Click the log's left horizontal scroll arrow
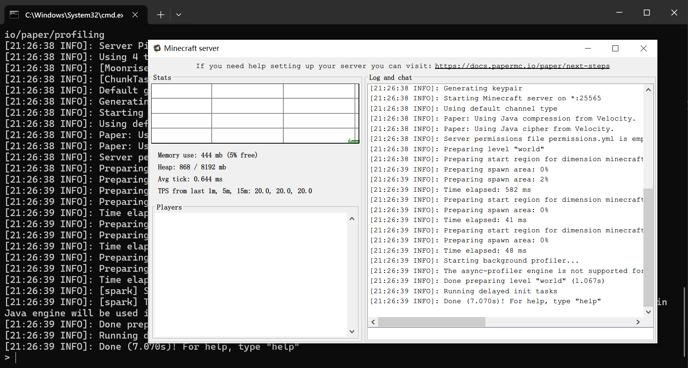Screen dimensions: 688x368 click(x=373, y=322)
